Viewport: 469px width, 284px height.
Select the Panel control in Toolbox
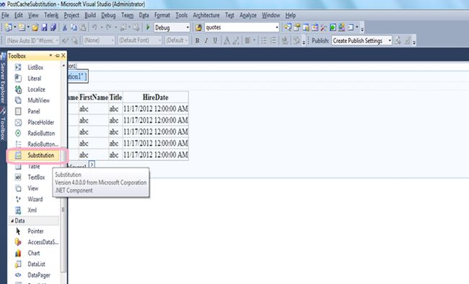coord(34,111)
